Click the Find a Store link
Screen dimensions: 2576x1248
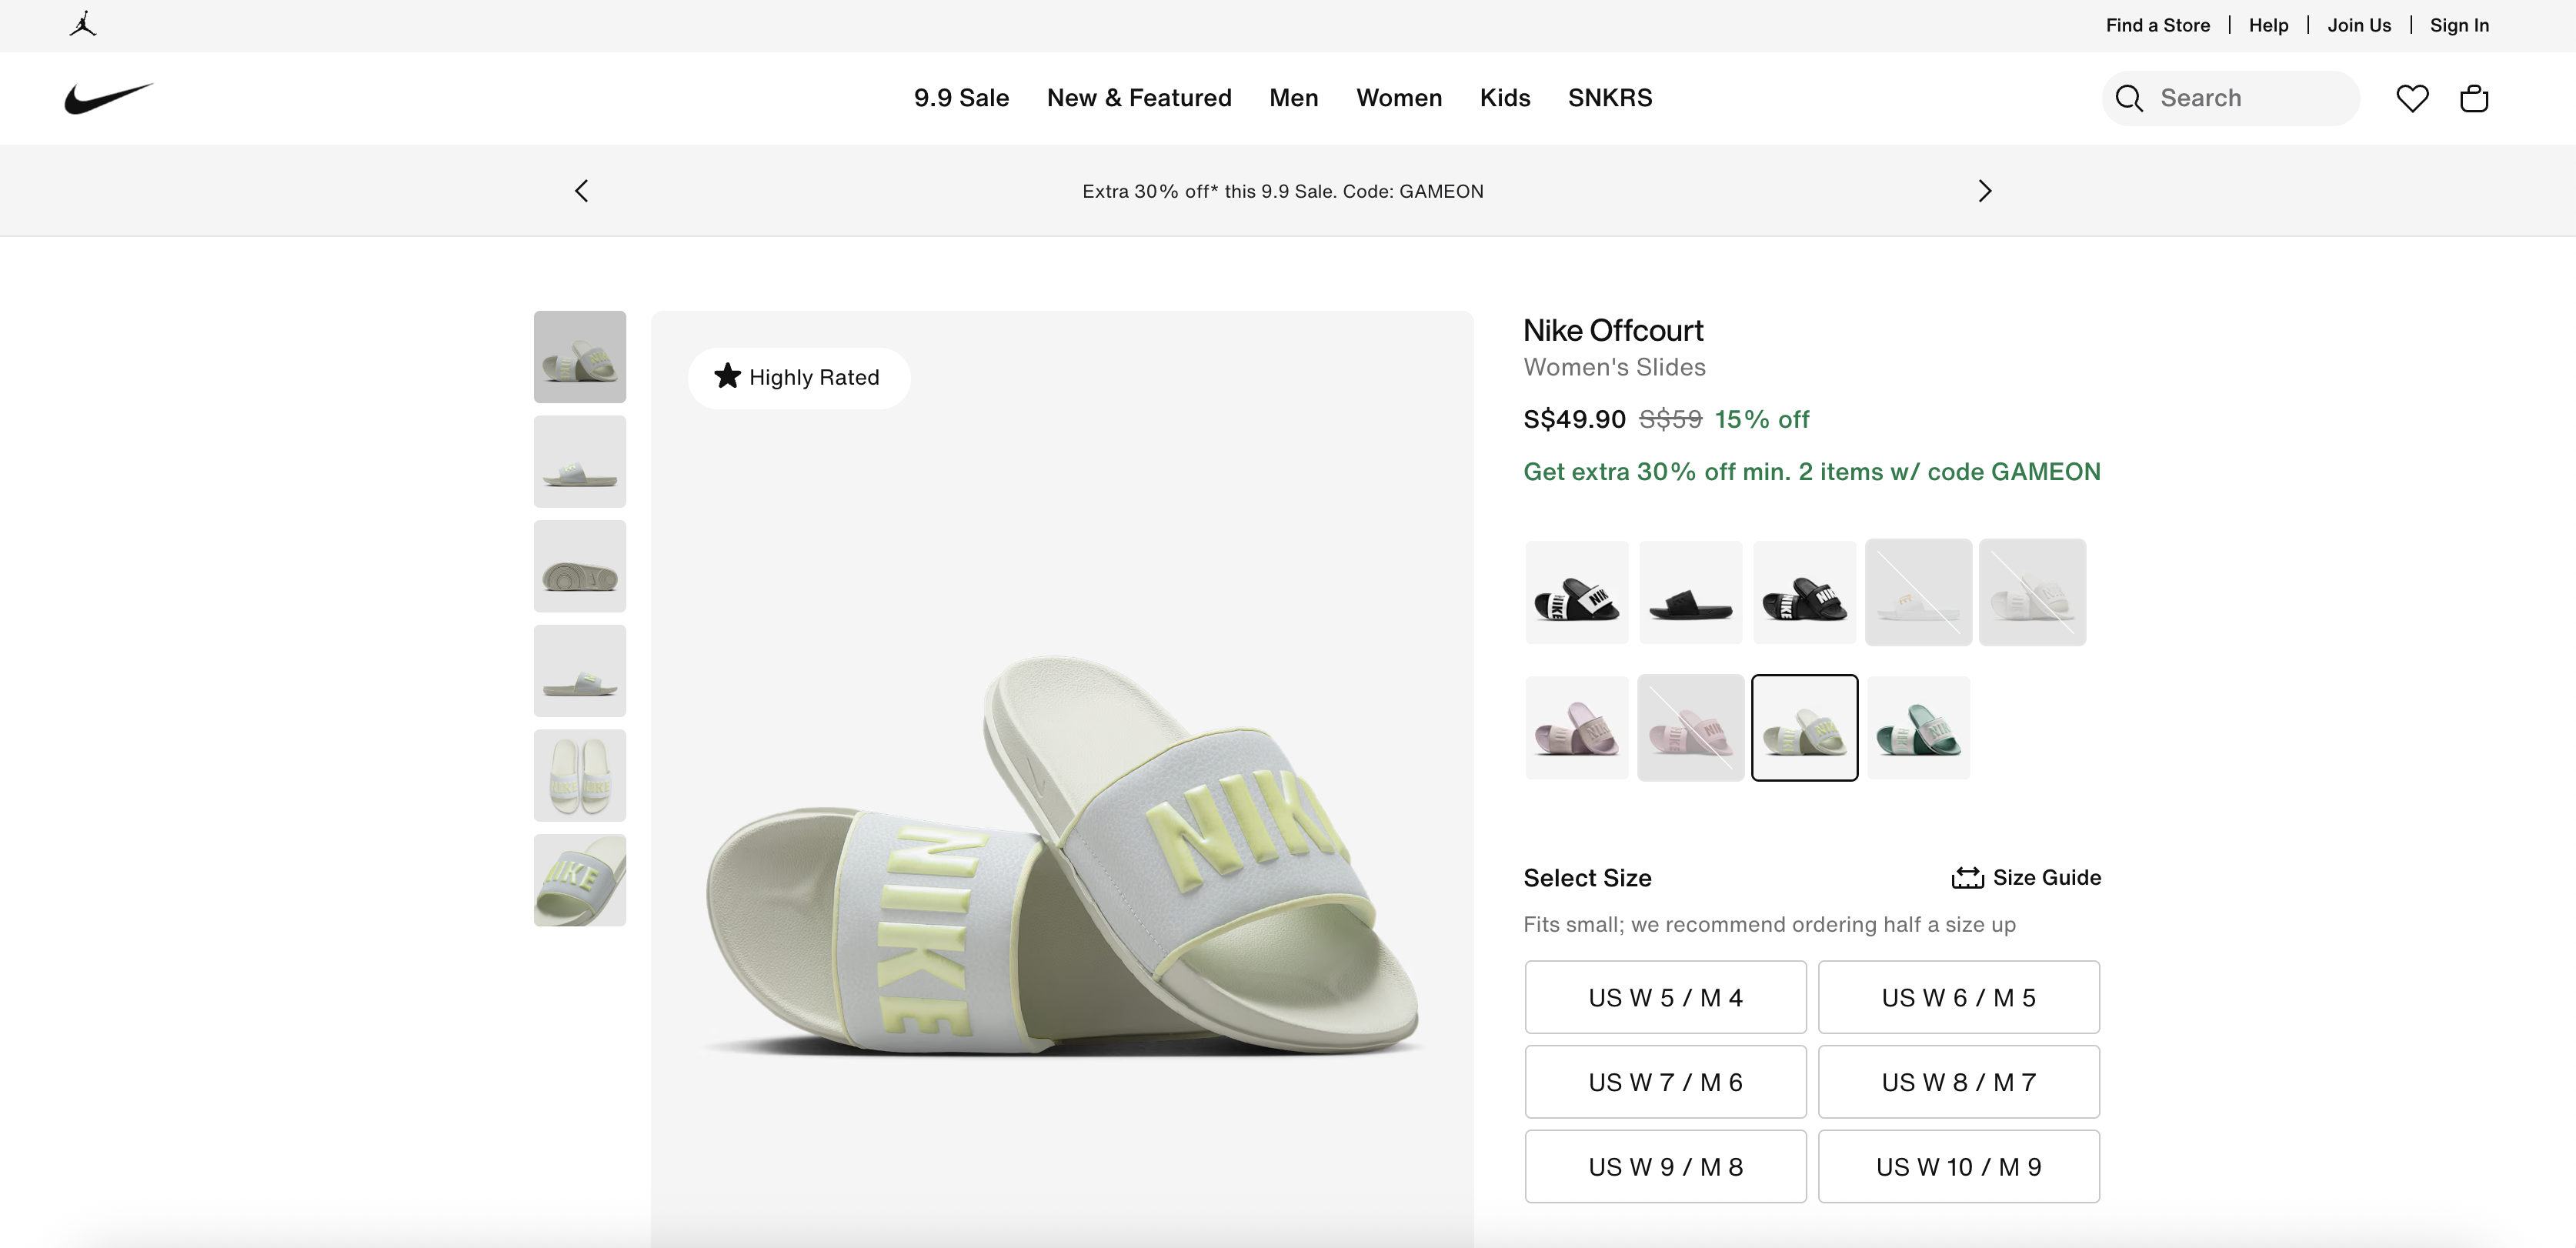(2157, 25)
